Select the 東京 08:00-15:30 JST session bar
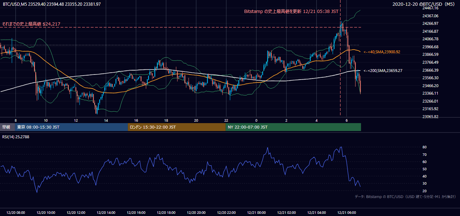Viewport: 460px width, 216px height. click(x=71, y=127)
